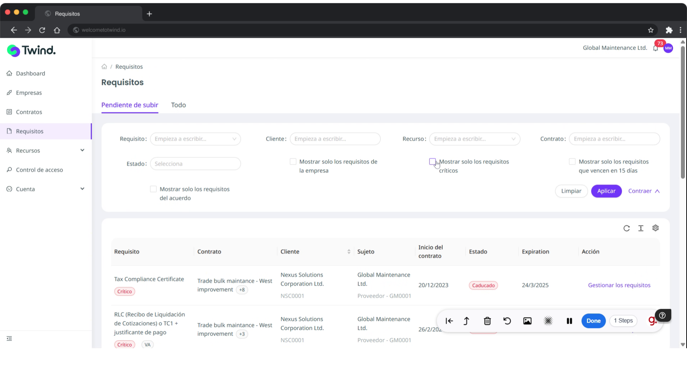
Task: Open Contratos in the sidebar
Action: coord(29,112)
